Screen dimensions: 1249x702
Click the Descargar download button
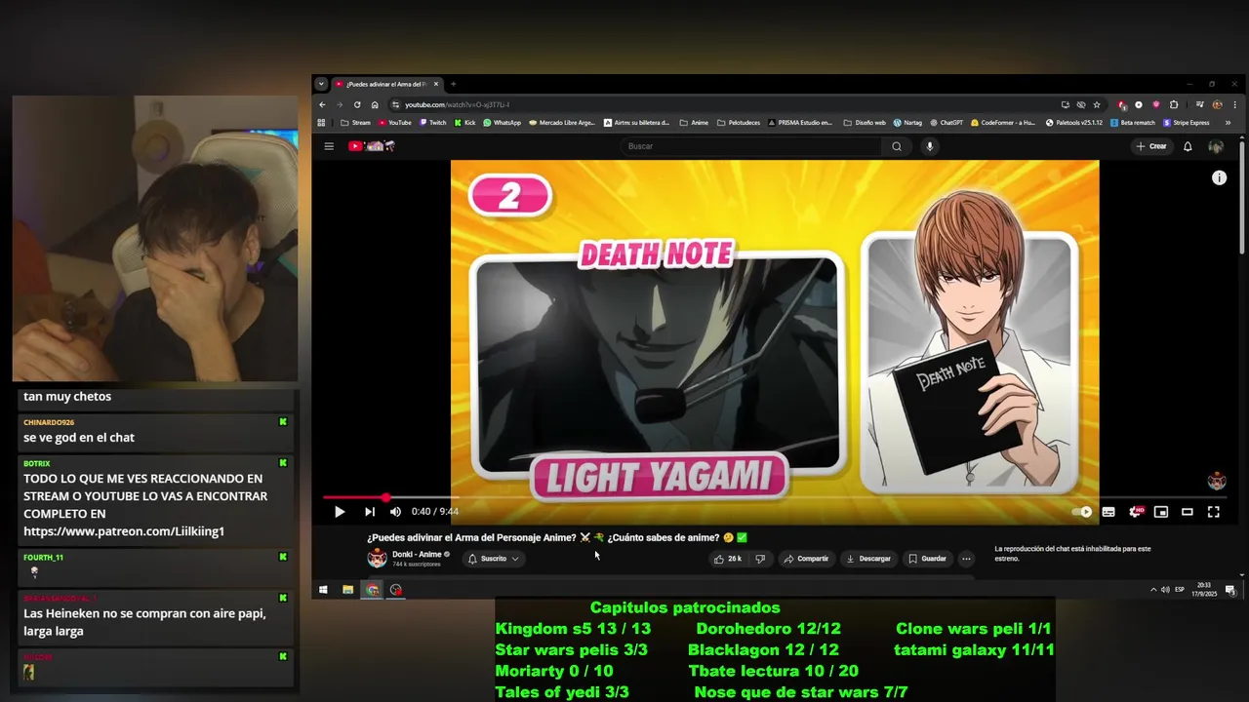[868, 559]
